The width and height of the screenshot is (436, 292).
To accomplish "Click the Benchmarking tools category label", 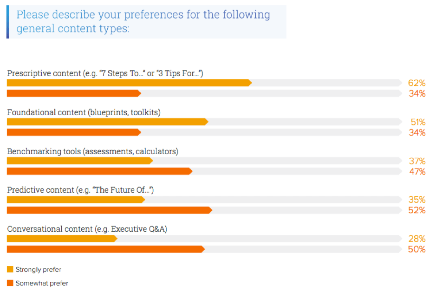I will click(x=92, y=151).
